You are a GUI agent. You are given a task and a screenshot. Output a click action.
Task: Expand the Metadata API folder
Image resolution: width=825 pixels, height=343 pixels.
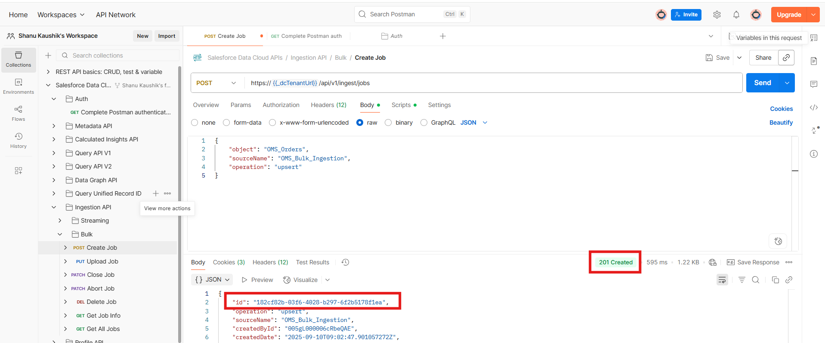pos(54,126)
